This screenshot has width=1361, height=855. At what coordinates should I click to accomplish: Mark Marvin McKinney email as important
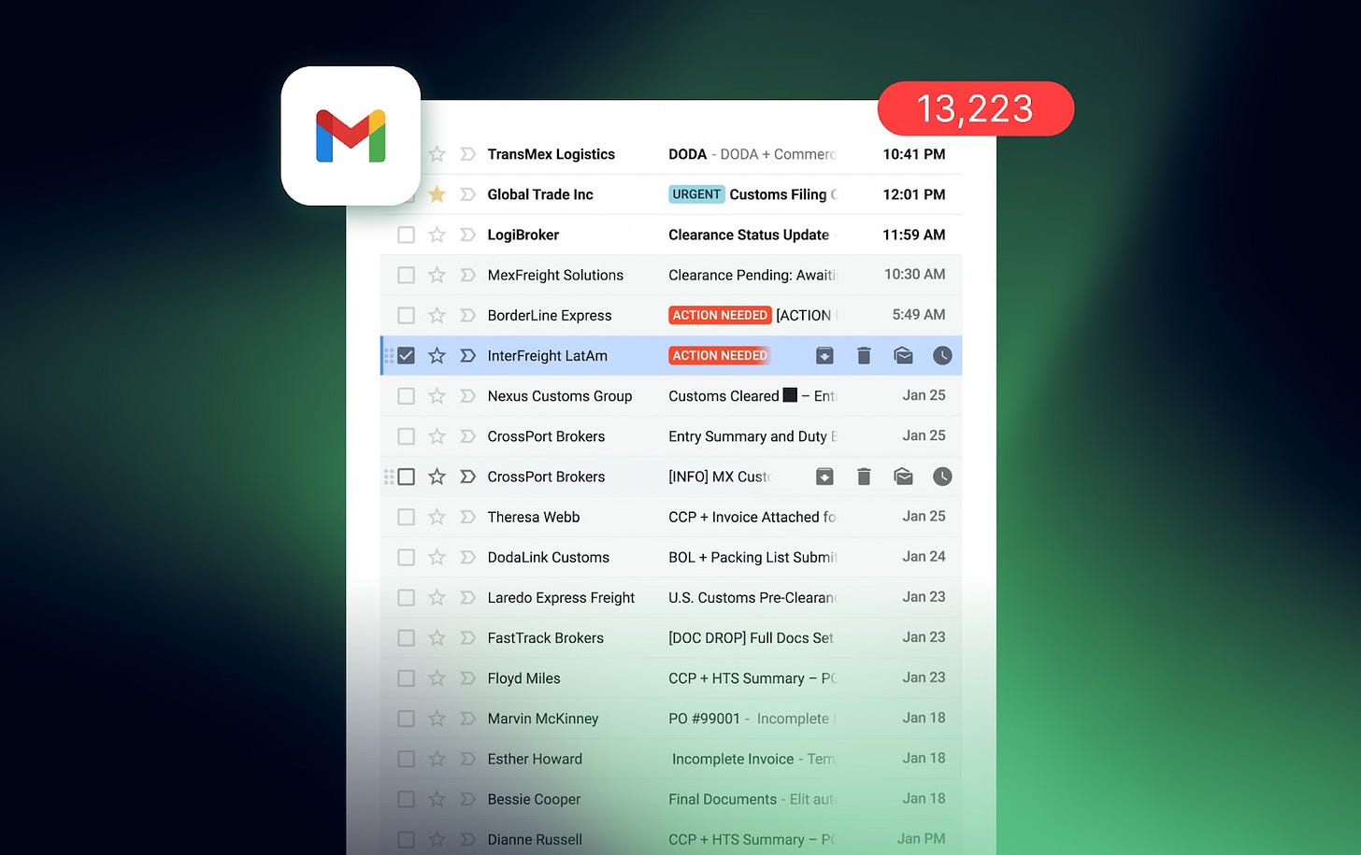pyautogui.click(x=467, y=719)
